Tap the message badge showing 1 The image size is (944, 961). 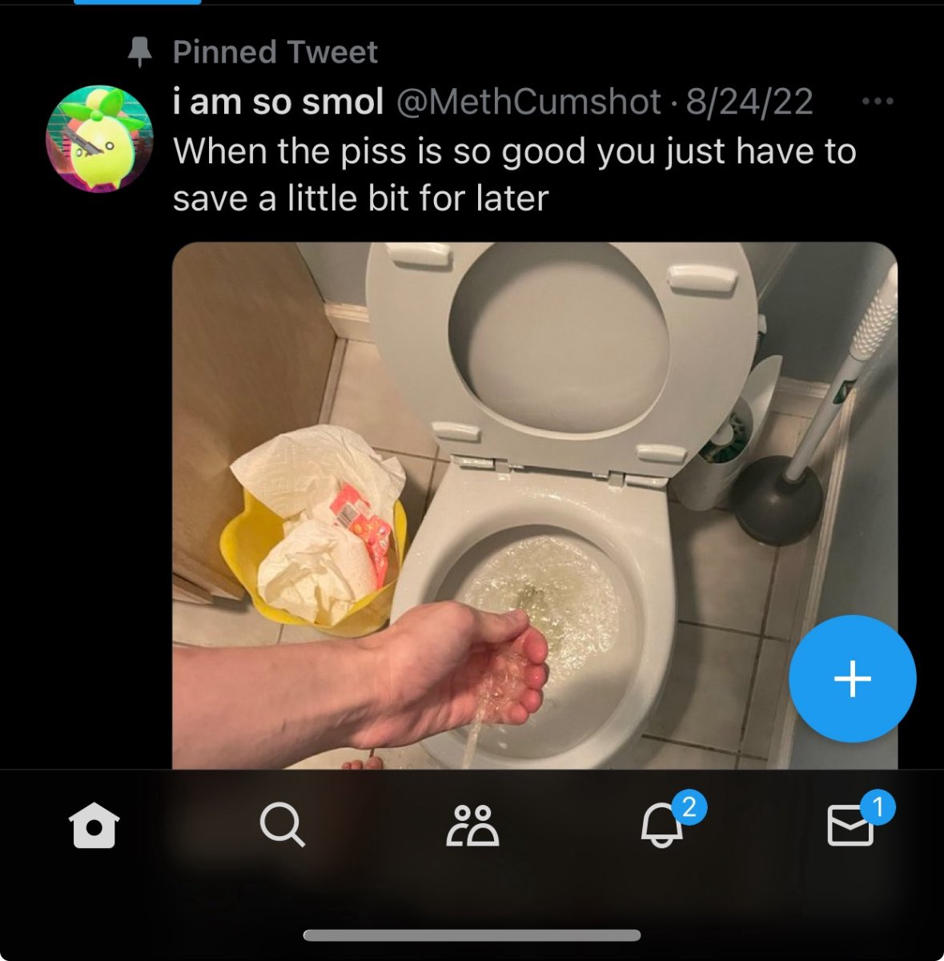(878, 807)
